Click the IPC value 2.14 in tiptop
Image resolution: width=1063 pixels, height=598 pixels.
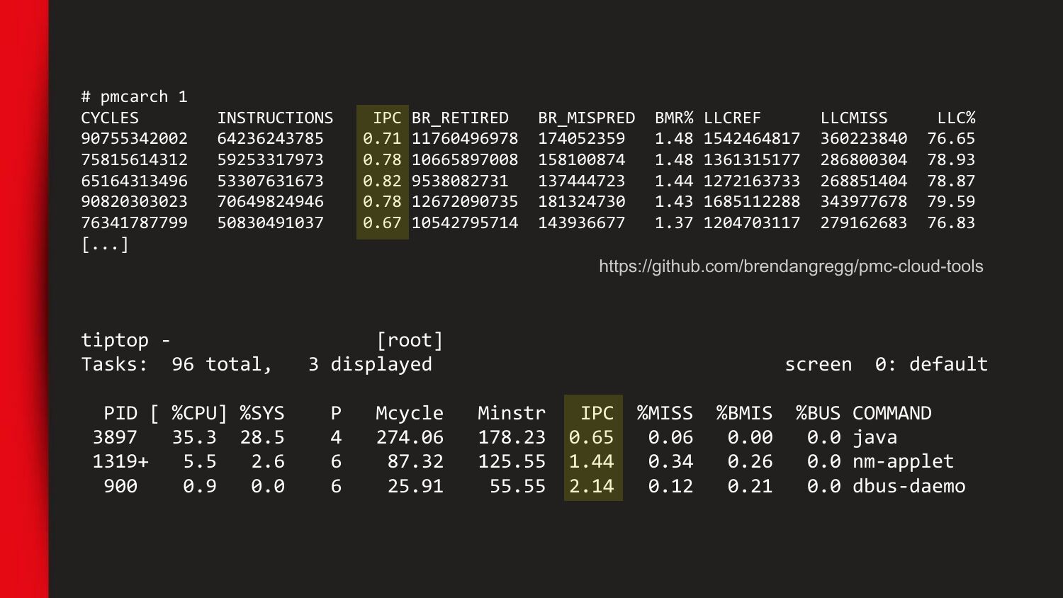click(x=591, y=486)
